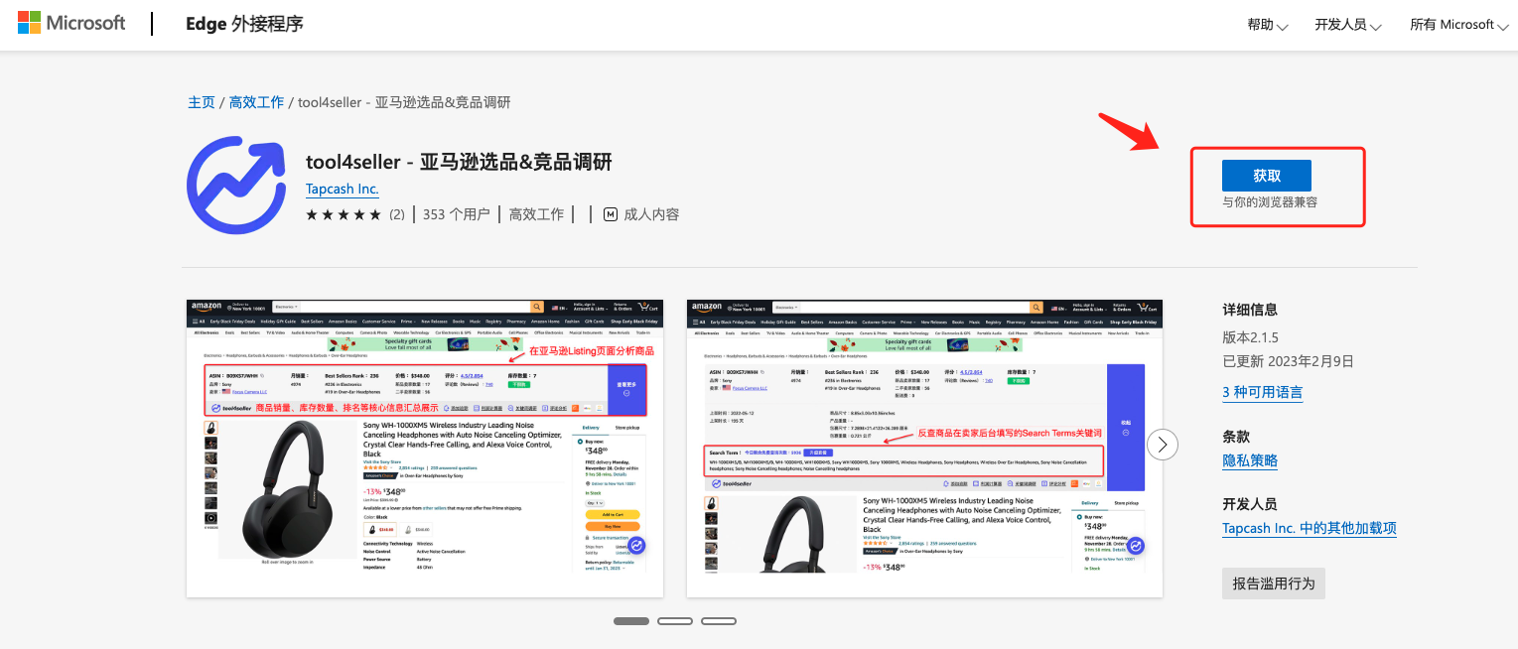This screenshot has width=1518, height=649.
Task: View Tapcash Inc. 中的其他加载项
Action: (1310, 528)
